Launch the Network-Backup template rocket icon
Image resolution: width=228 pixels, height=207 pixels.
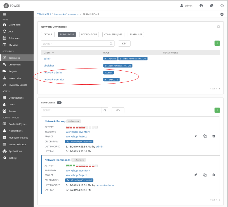tap(196, 136)
